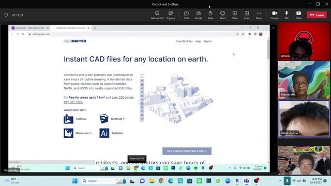331x186 pixels.
Task: Toggle the Mic mute in Teams
Action: [287, 15]
